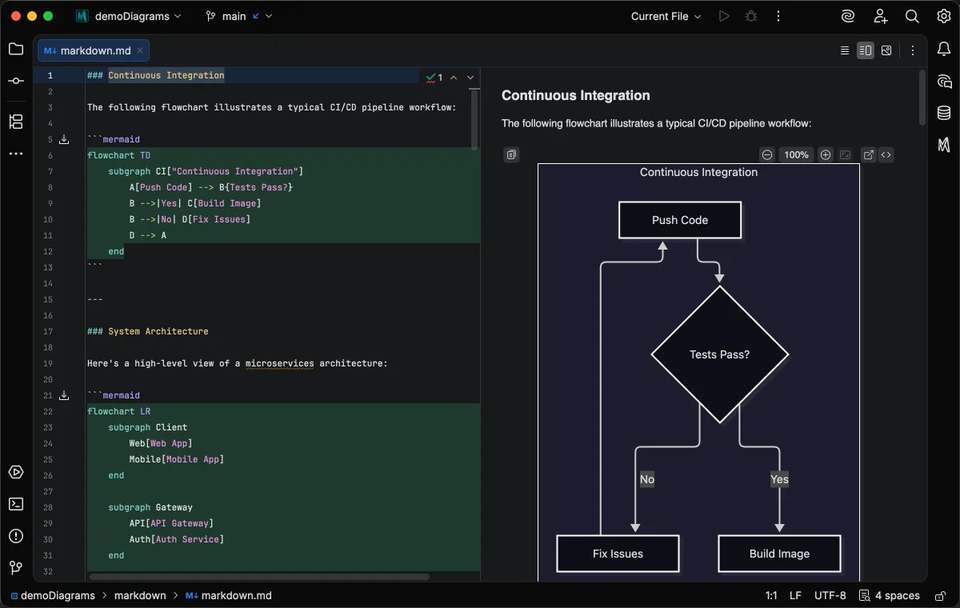
Task: Go to next highlighted problem arrow
Action: [470, 78]
